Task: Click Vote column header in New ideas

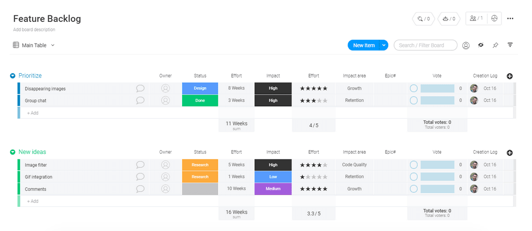Action: [x=437, y=152]
